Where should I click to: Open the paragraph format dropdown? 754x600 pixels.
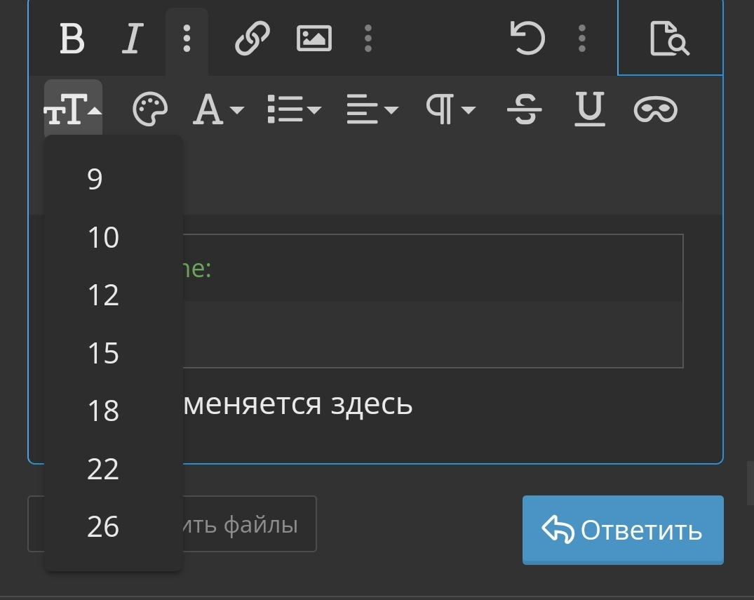451,109
